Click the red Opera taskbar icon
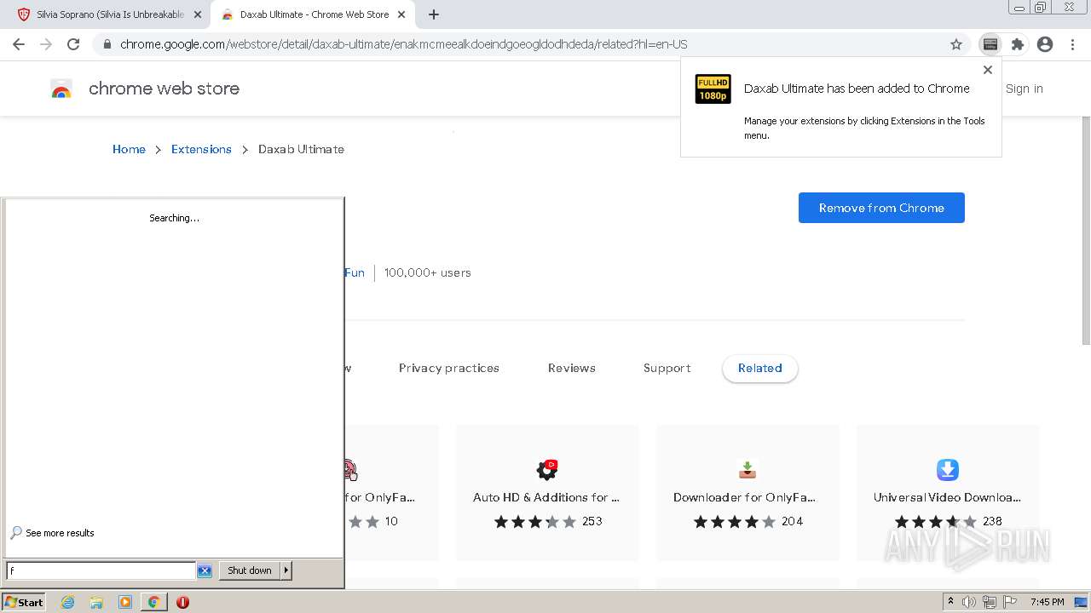The image size is (1091, 613). [x=182, y=602]
